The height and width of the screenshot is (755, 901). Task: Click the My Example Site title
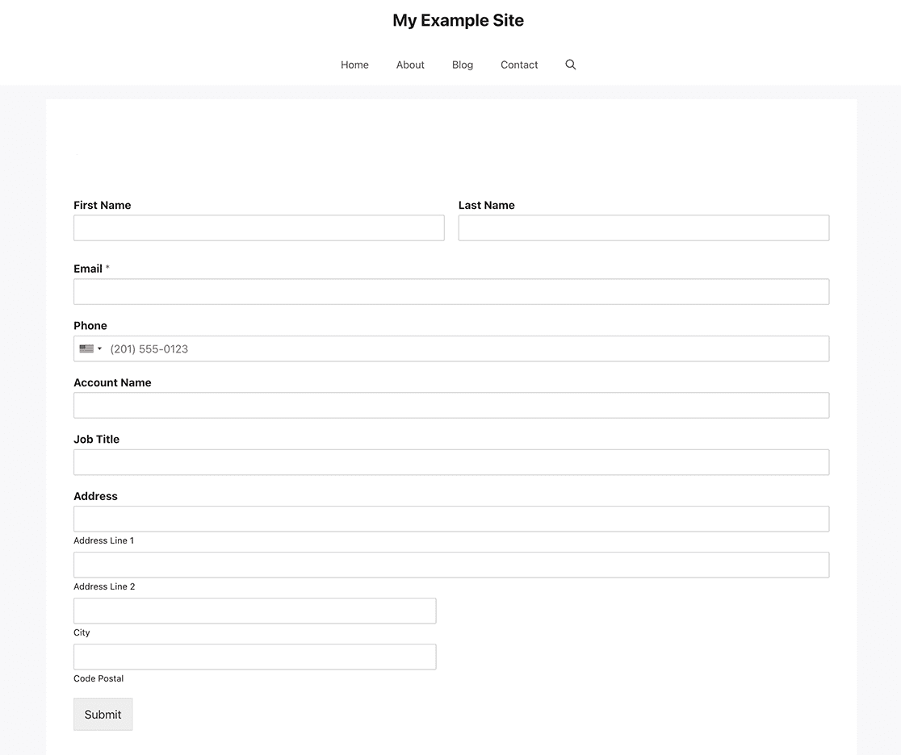coord(458,20)
